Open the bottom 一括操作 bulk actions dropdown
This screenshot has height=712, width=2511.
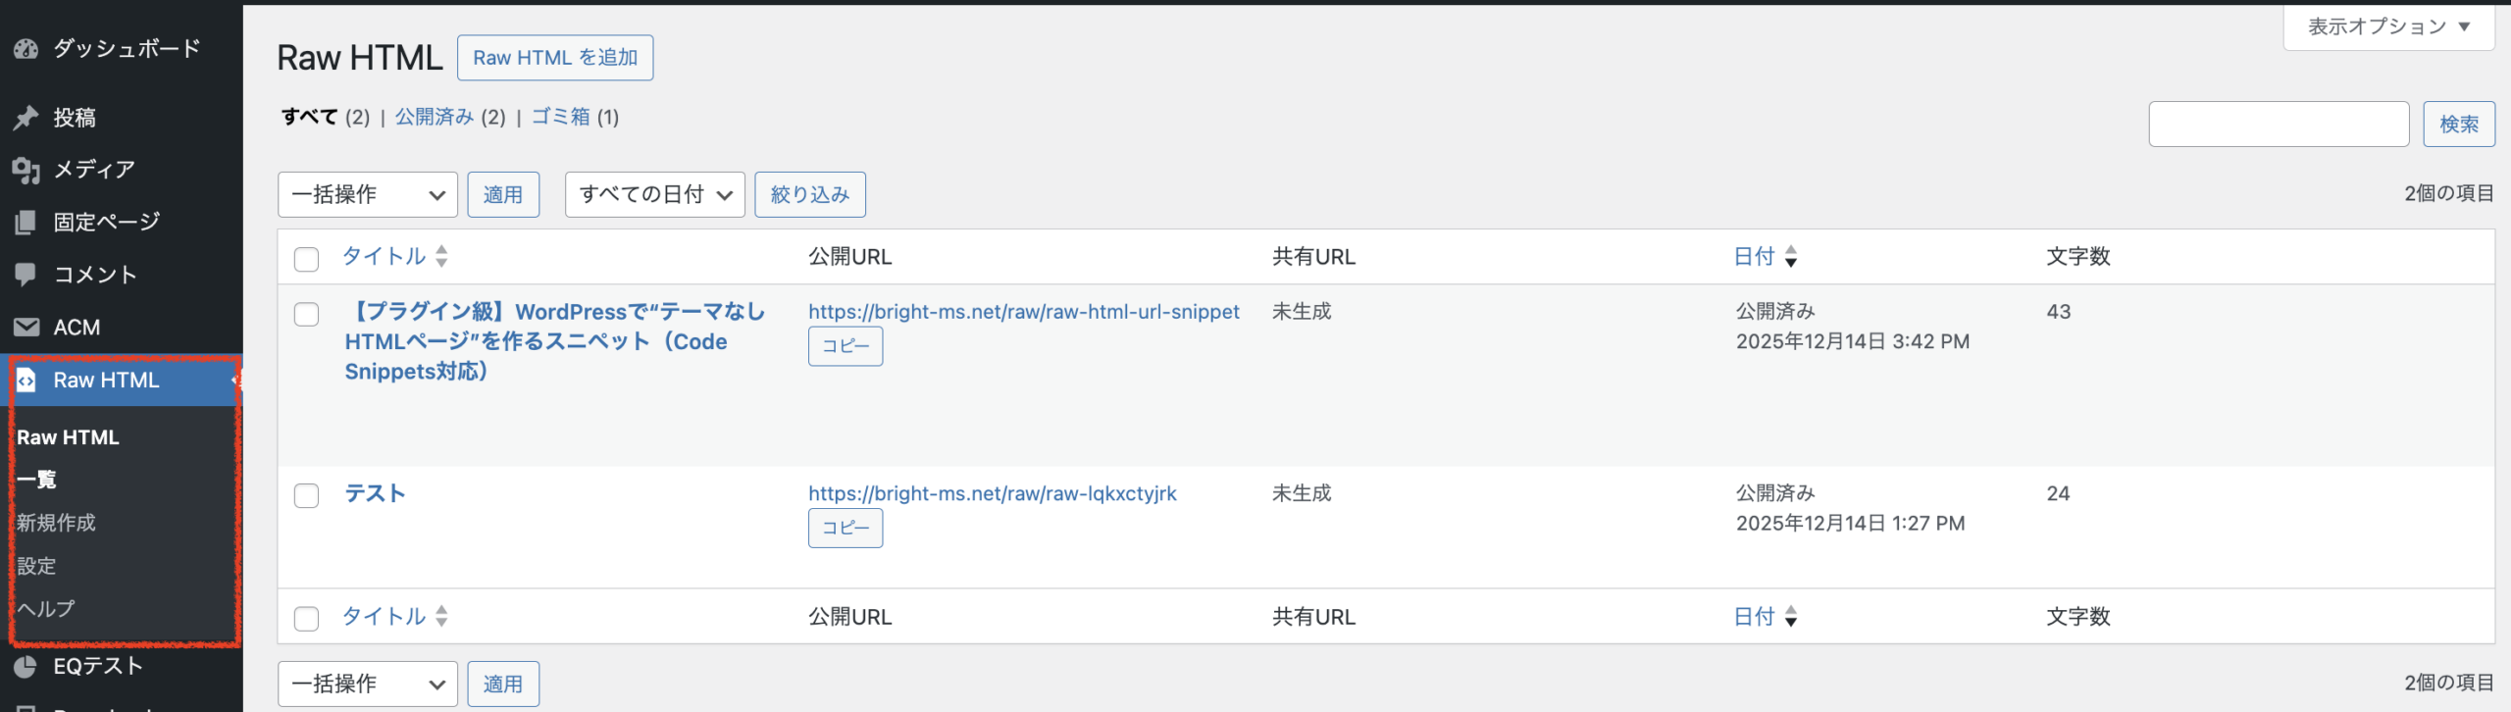coord(368,684)
